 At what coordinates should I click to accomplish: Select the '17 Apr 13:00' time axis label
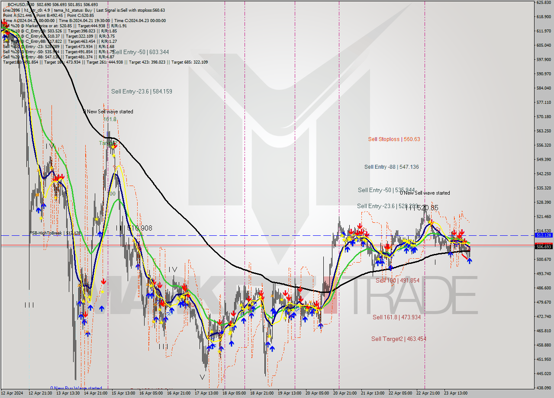[x=206, y=393]
